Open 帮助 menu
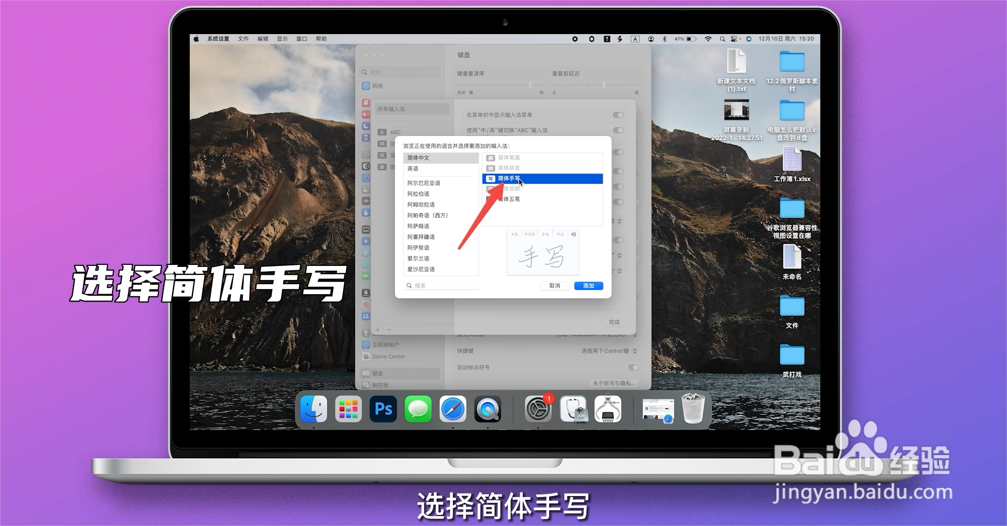This screenshot has width=1007, height=526. coord(321,39)
